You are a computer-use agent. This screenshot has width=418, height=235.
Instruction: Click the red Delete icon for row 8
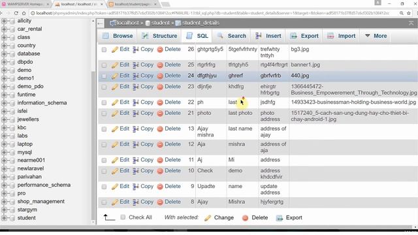[x=160, y=202]
